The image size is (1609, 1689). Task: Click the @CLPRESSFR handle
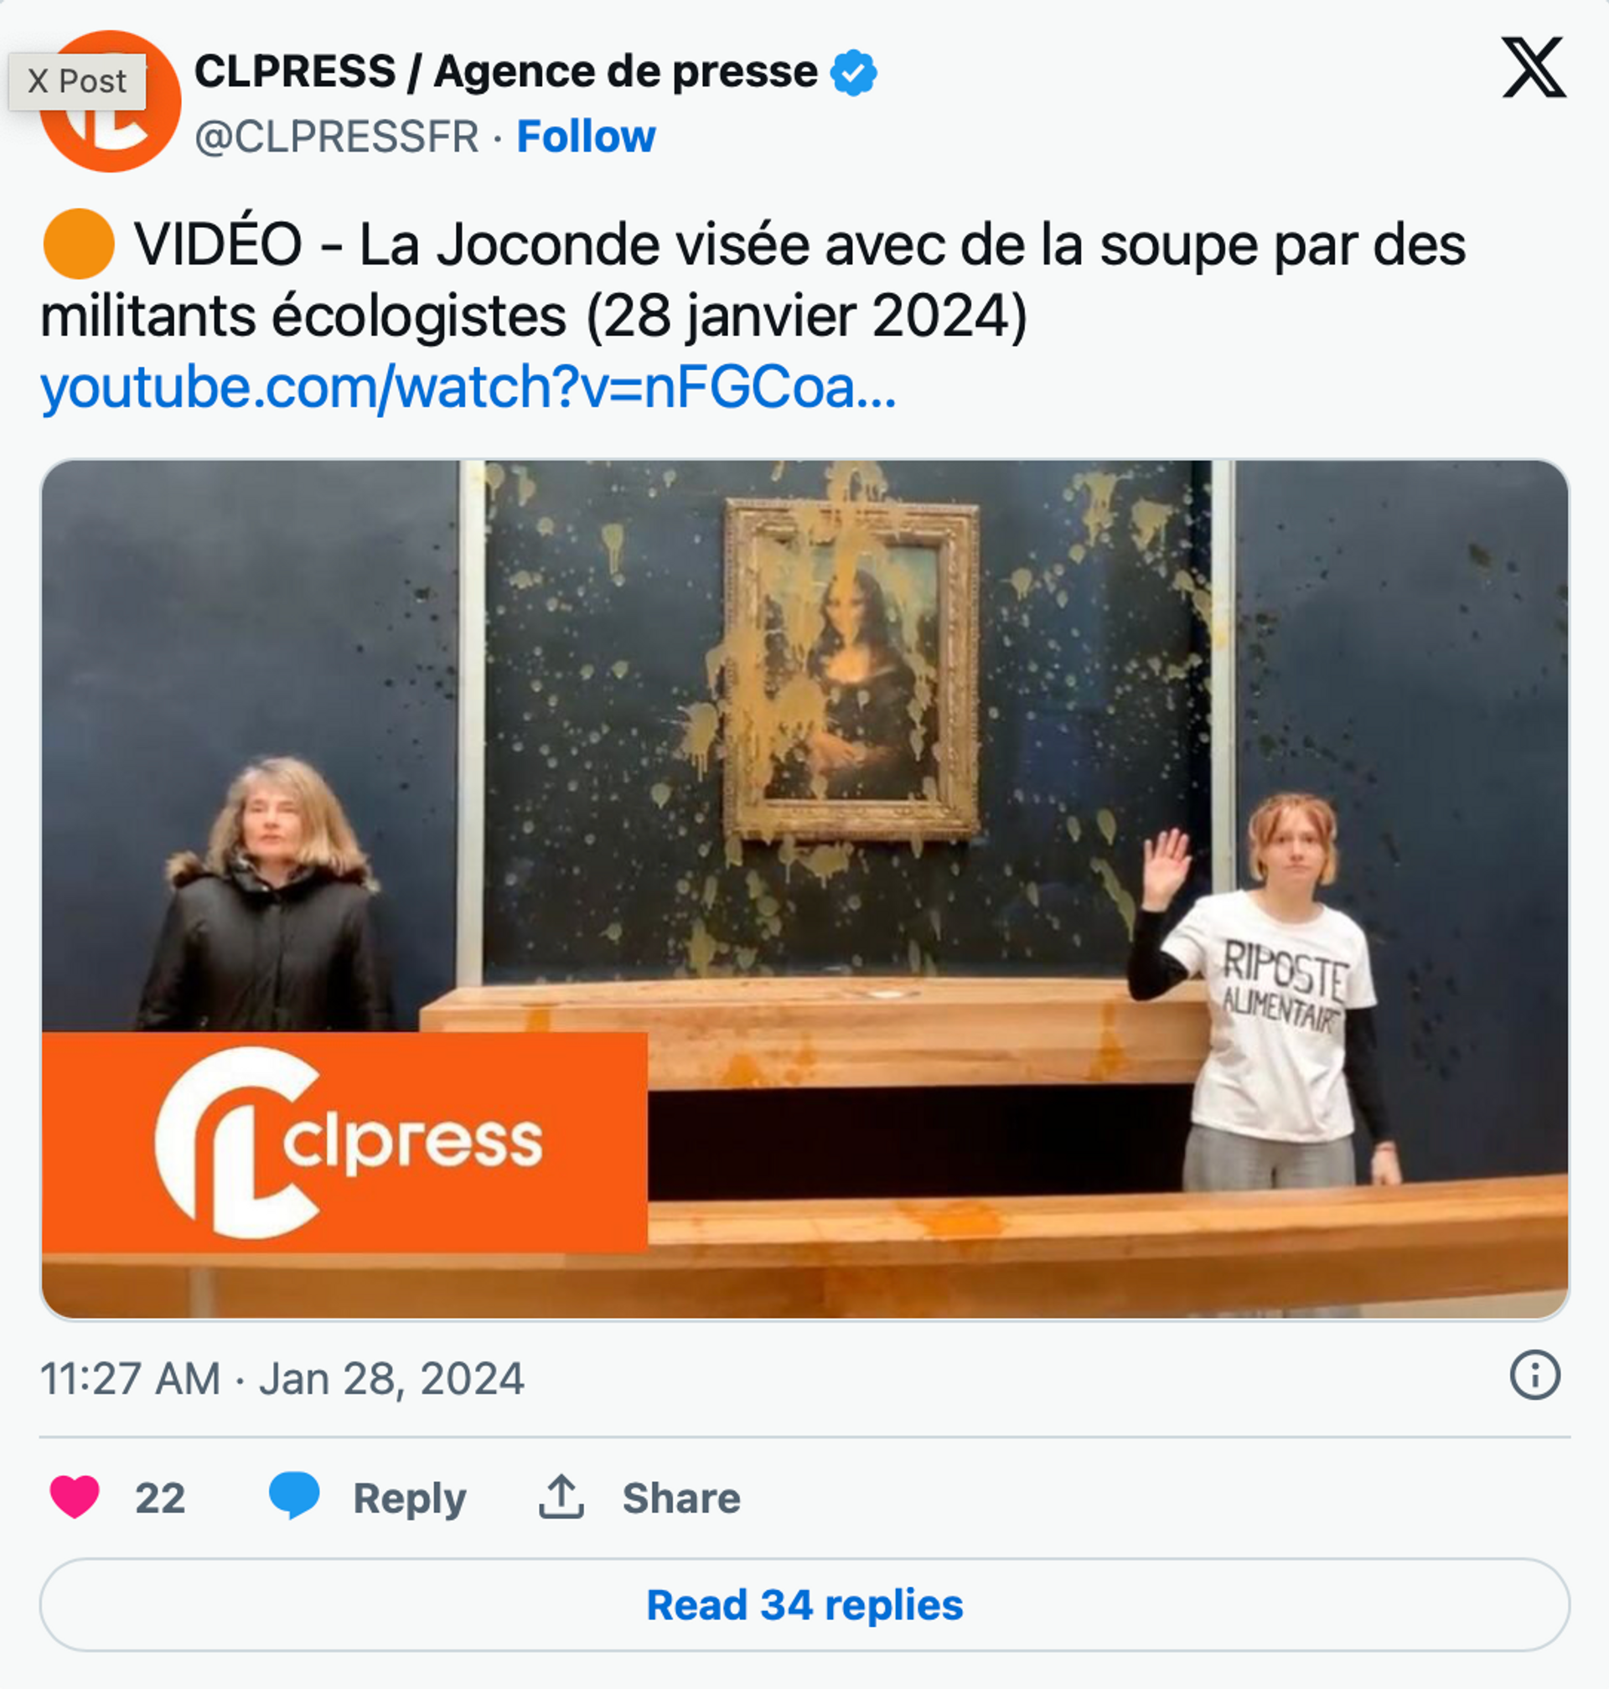pos(336,137)
